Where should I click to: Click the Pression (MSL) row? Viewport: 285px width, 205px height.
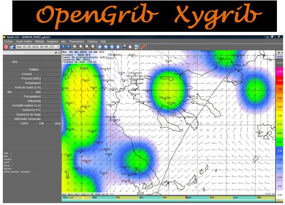click(x=32, y=78)
